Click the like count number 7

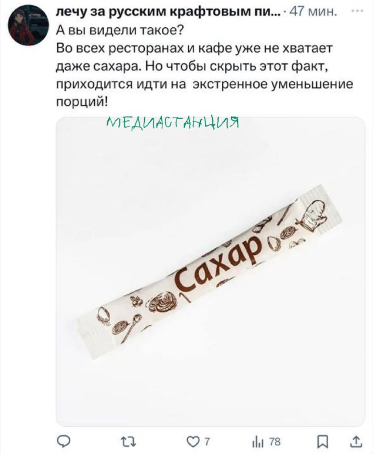pos(207,442)
